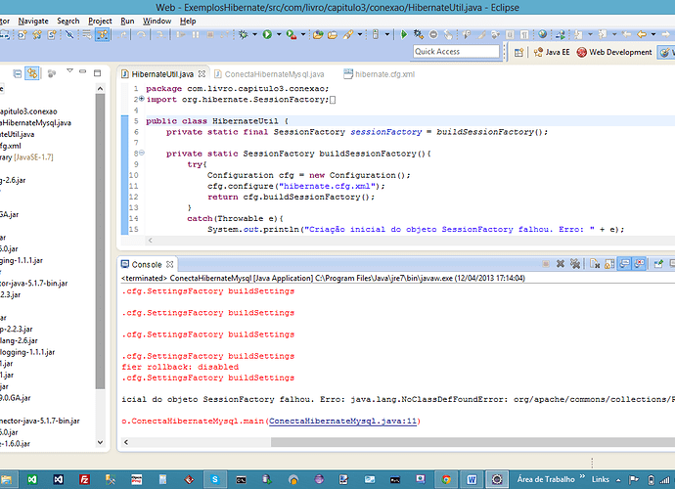Image resolution: width=675 pixels, height=489 pixels.
Task: Click the Quick Access search field
Action: click(454, 52)
